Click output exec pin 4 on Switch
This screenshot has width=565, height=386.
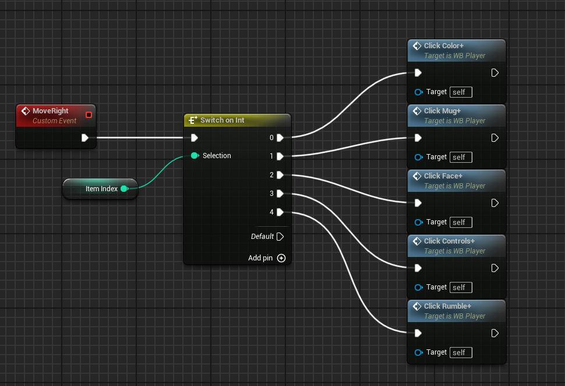coord(280,212)
